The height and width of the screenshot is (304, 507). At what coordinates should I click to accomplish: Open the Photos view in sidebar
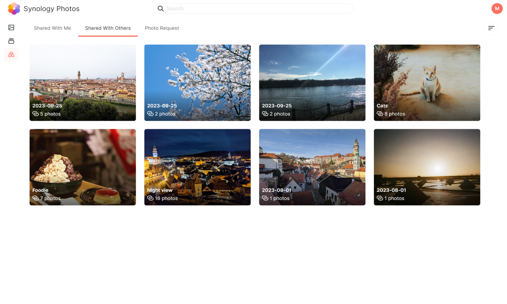(11, 28)
